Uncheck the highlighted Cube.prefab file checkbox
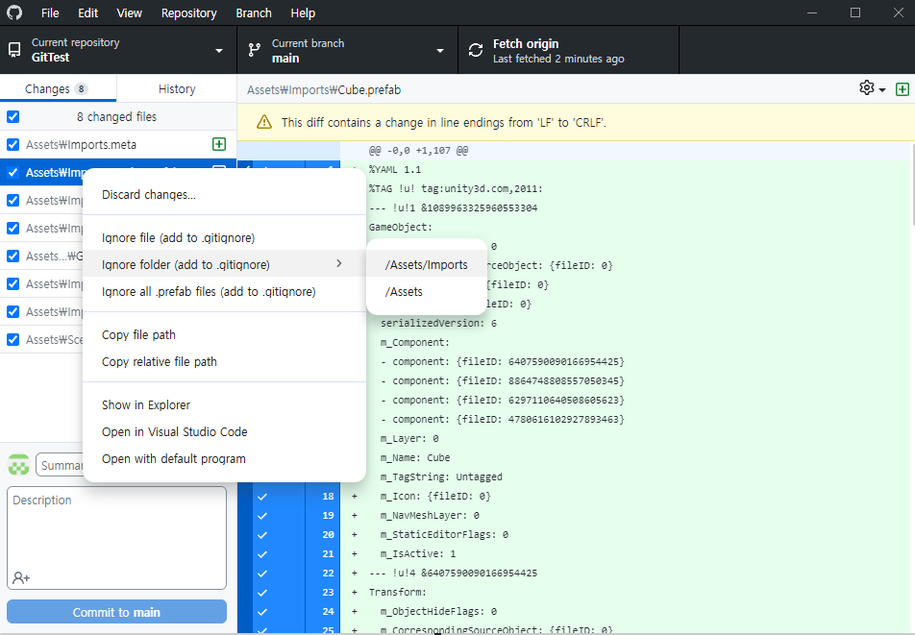This screenshot has width=915, height=635. click(x=12, y=173)
